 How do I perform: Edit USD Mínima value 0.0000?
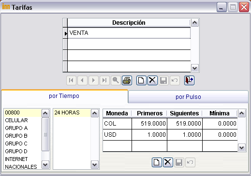pyautogui.click(x=220, y=135)
